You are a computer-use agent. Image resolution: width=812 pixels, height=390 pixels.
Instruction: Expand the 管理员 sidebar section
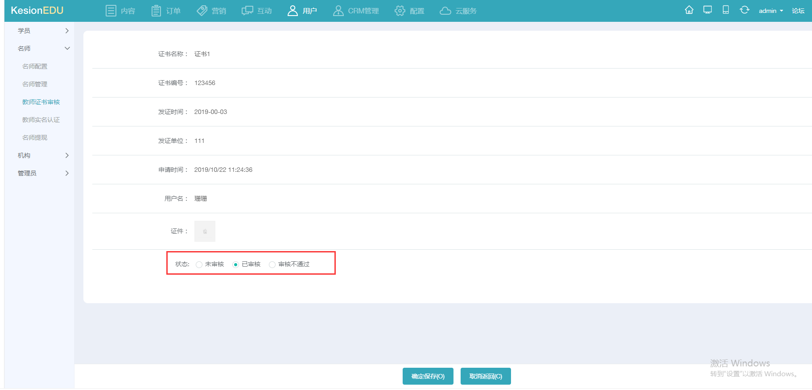[x=43, y=173]
